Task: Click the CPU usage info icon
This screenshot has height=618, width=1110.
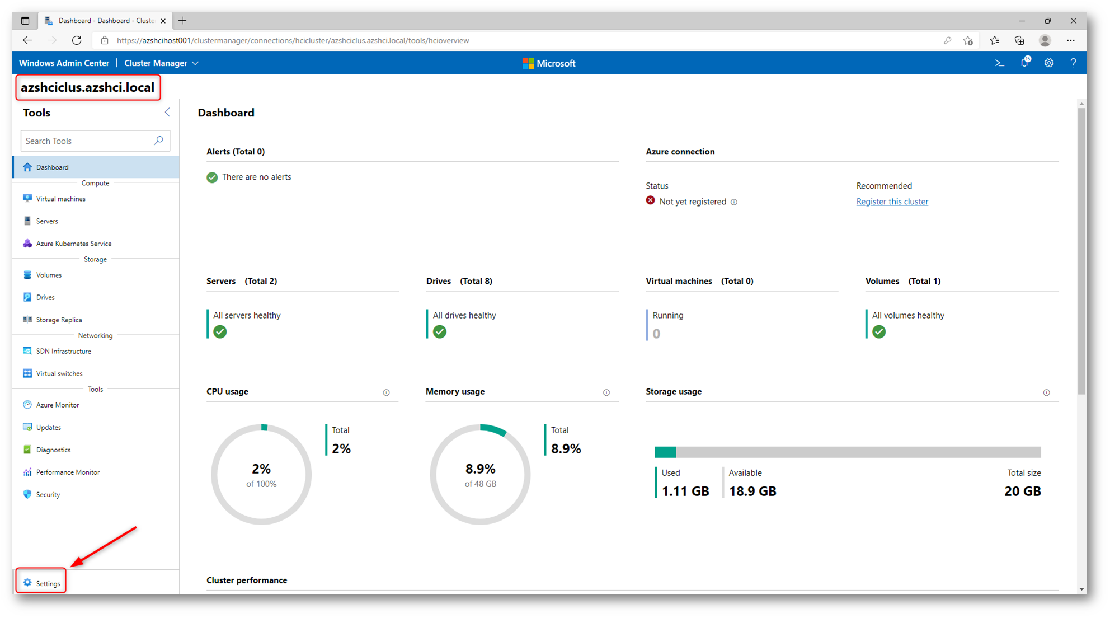Action: click(386, 392)
